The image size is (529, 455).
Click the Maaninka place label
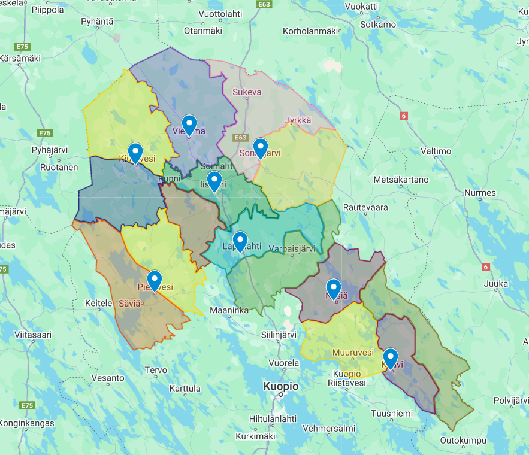click(x=228, y=311)
